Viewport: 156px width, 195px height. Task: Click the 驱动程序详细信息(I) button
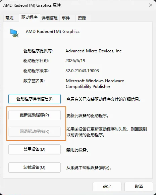click(35, 99)
